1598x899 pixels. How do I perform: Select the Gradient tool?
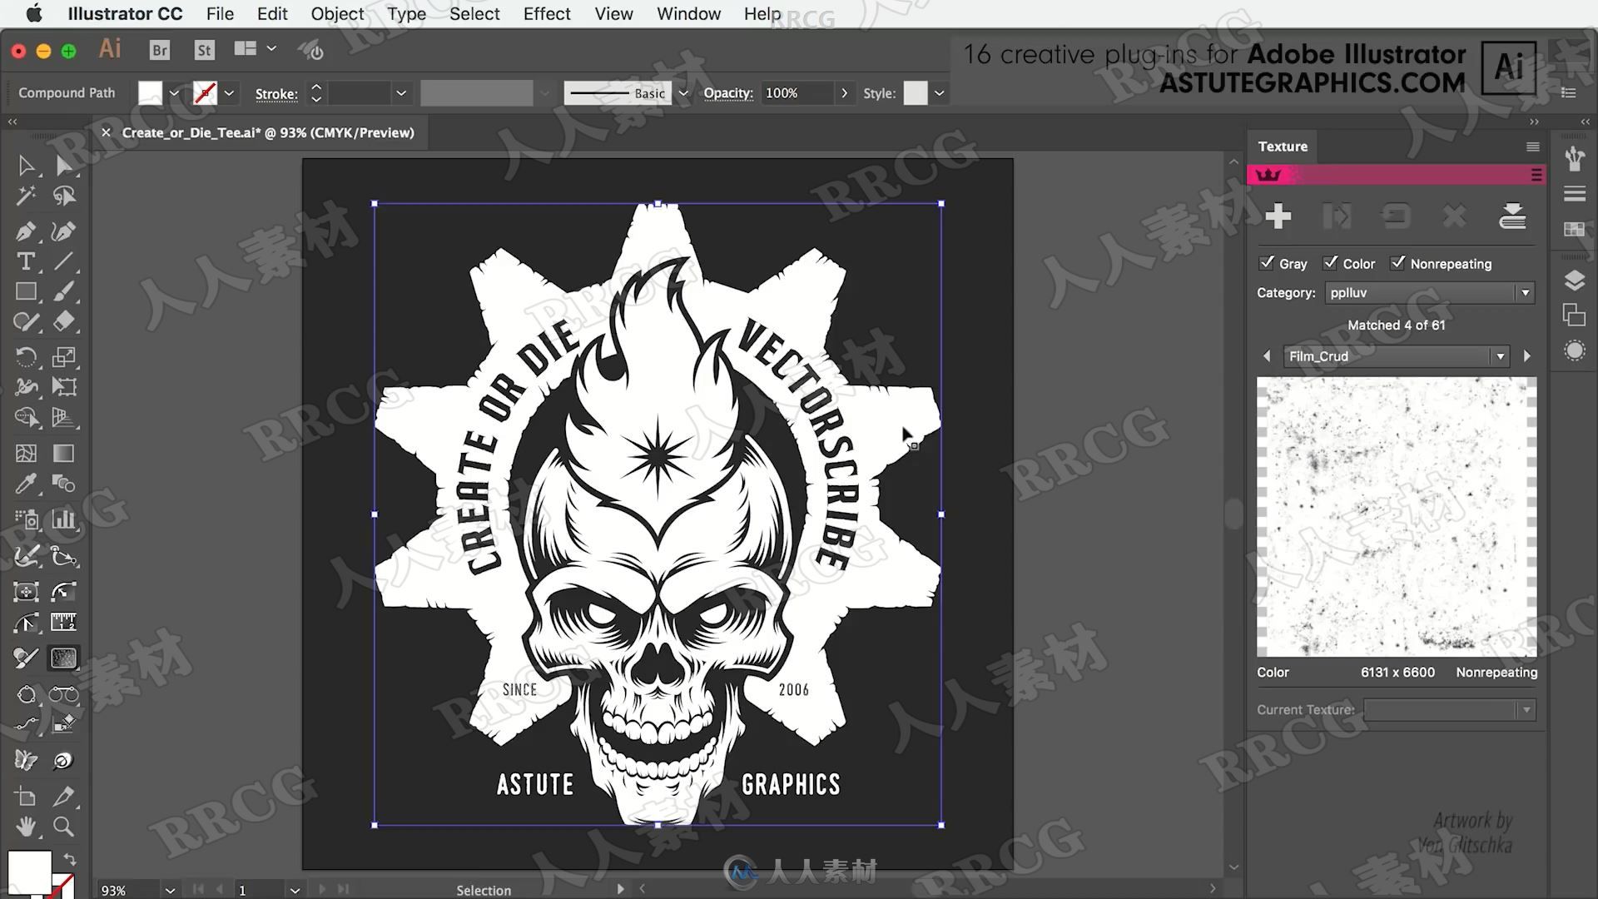click(64, 453)
